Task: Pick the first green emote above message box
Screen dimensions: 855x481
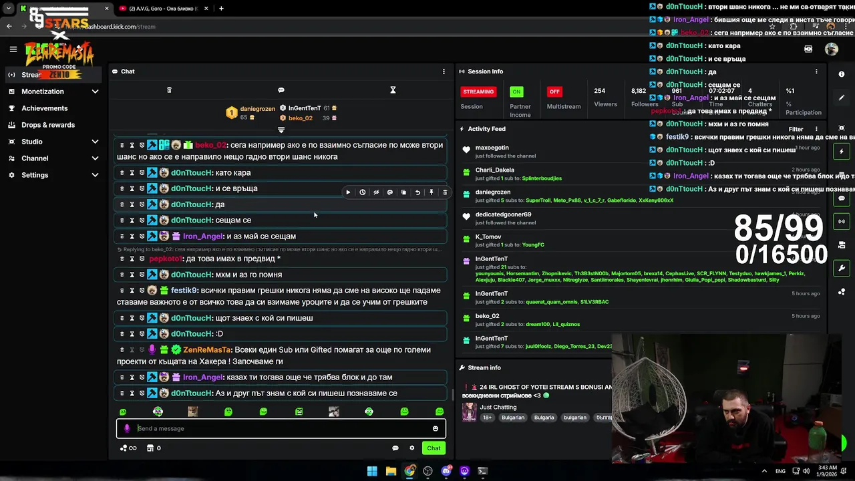Action: tap(122, 412)
